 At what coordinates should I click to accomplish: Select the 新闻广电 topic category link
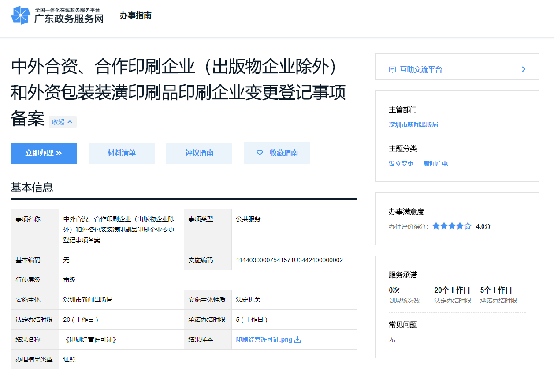435,163
